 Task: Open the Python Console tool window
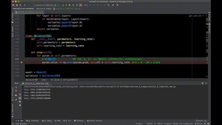click(x=95, y=121)
